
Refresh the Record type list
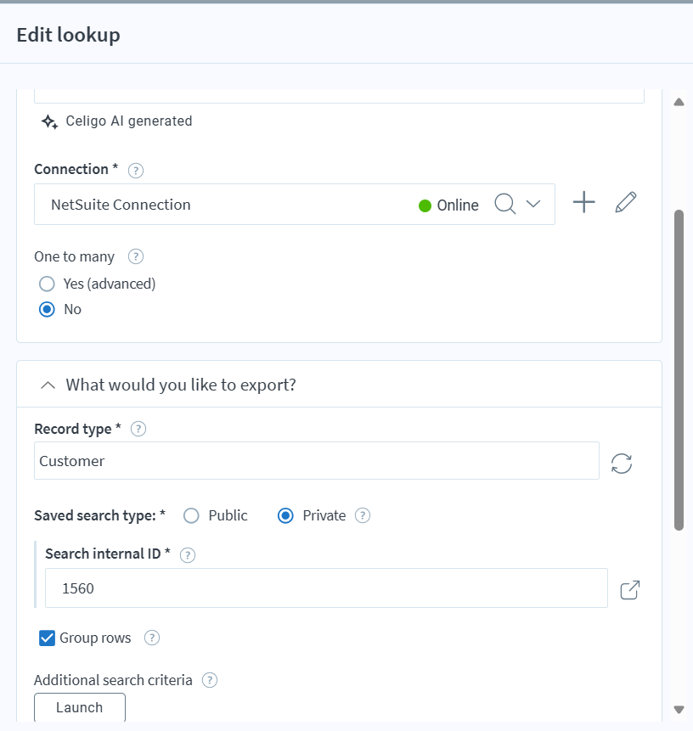click(x=622, y=463)
